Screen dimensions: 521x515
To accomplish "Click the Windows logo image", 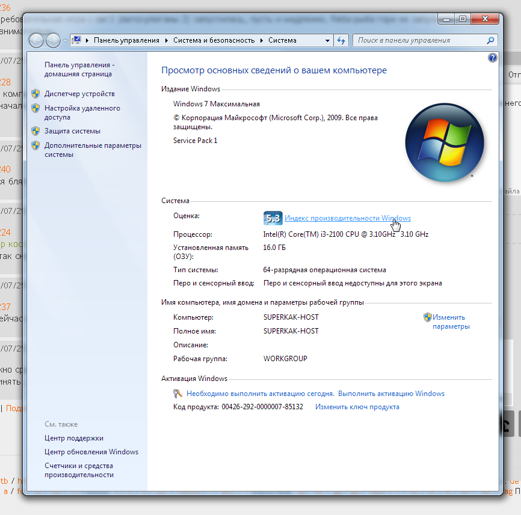I will pos(444,142).
